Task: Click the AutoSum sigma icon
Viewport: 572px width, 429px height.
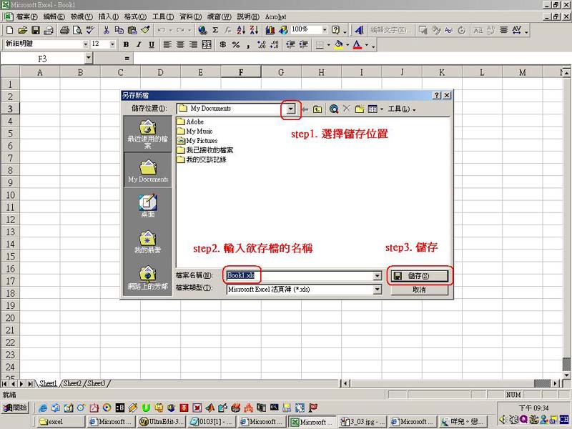Action: 215,30
